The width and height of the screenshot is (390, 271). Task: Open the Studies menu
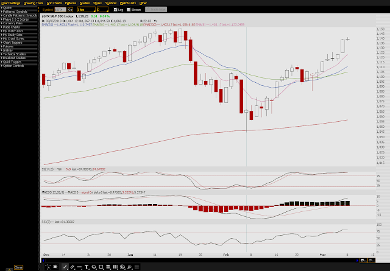[x=85, y=3]
